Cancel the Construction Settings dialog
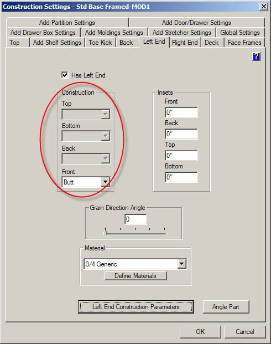 [245, 332]
